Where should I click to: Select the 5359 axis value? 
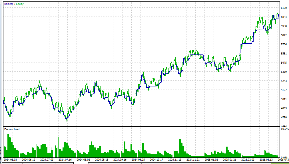(284, 72)
